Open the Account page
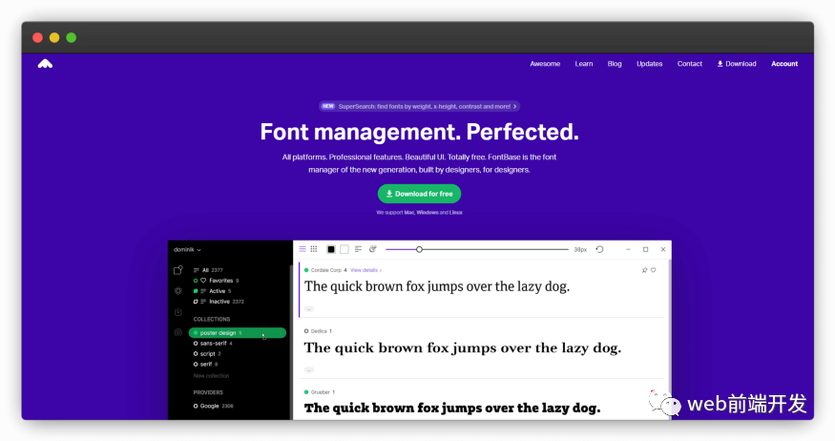 coord(784,64)
